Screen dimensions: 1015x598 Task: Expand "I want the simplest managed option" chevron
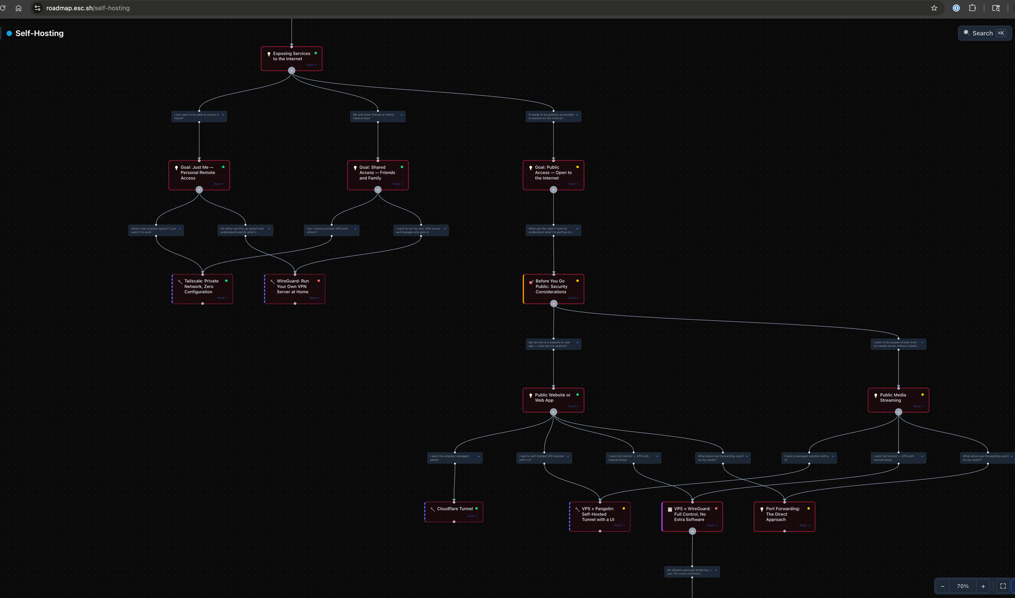(x=478, y=457)
